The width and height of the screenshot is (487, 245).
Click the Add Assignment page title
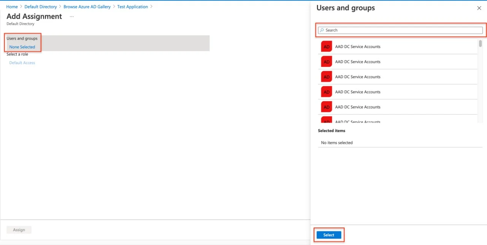tap(34, 16)
